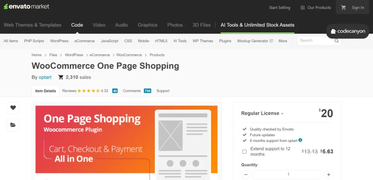373x180 pixels.
Task: Open the Graphics marketplace
Action: [148, 25]
